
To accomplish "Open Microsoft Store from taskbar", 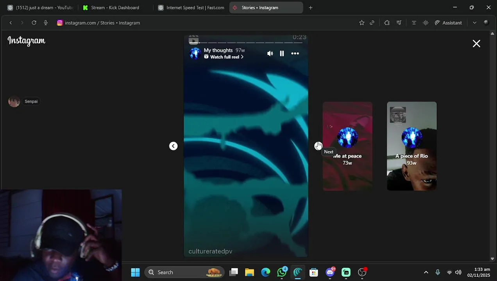I will [314, 272].
